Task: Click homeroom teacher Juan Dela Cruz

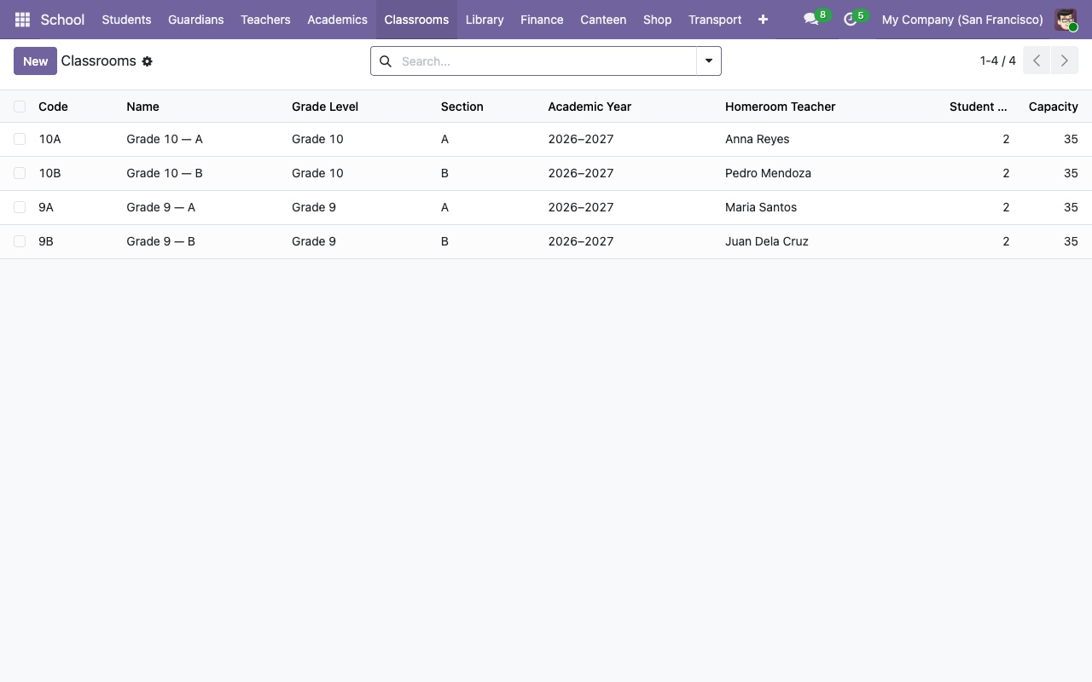Action: (767, 241)
